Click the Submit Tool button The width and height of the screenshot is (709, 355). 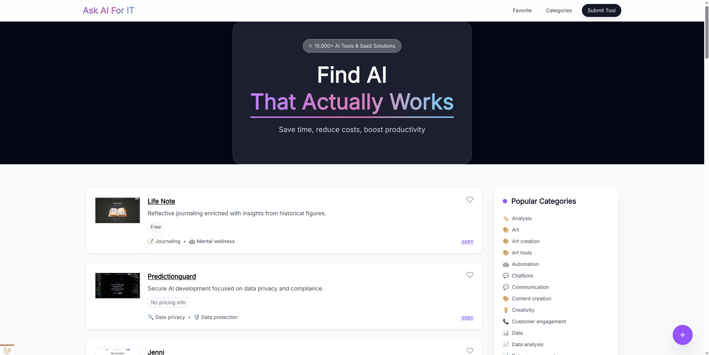(601, 10)
